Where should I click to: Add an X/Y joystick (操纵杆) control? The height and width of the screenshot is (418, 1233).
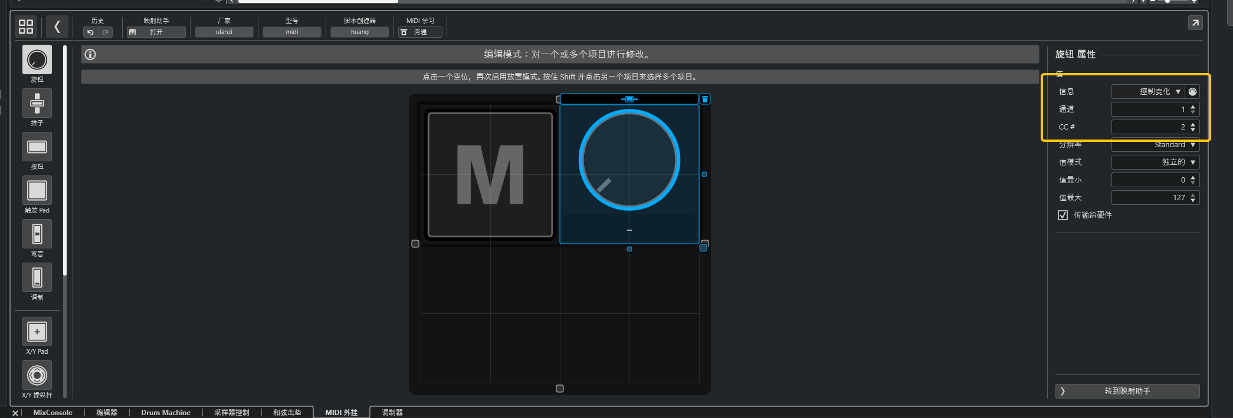(37, 376)
